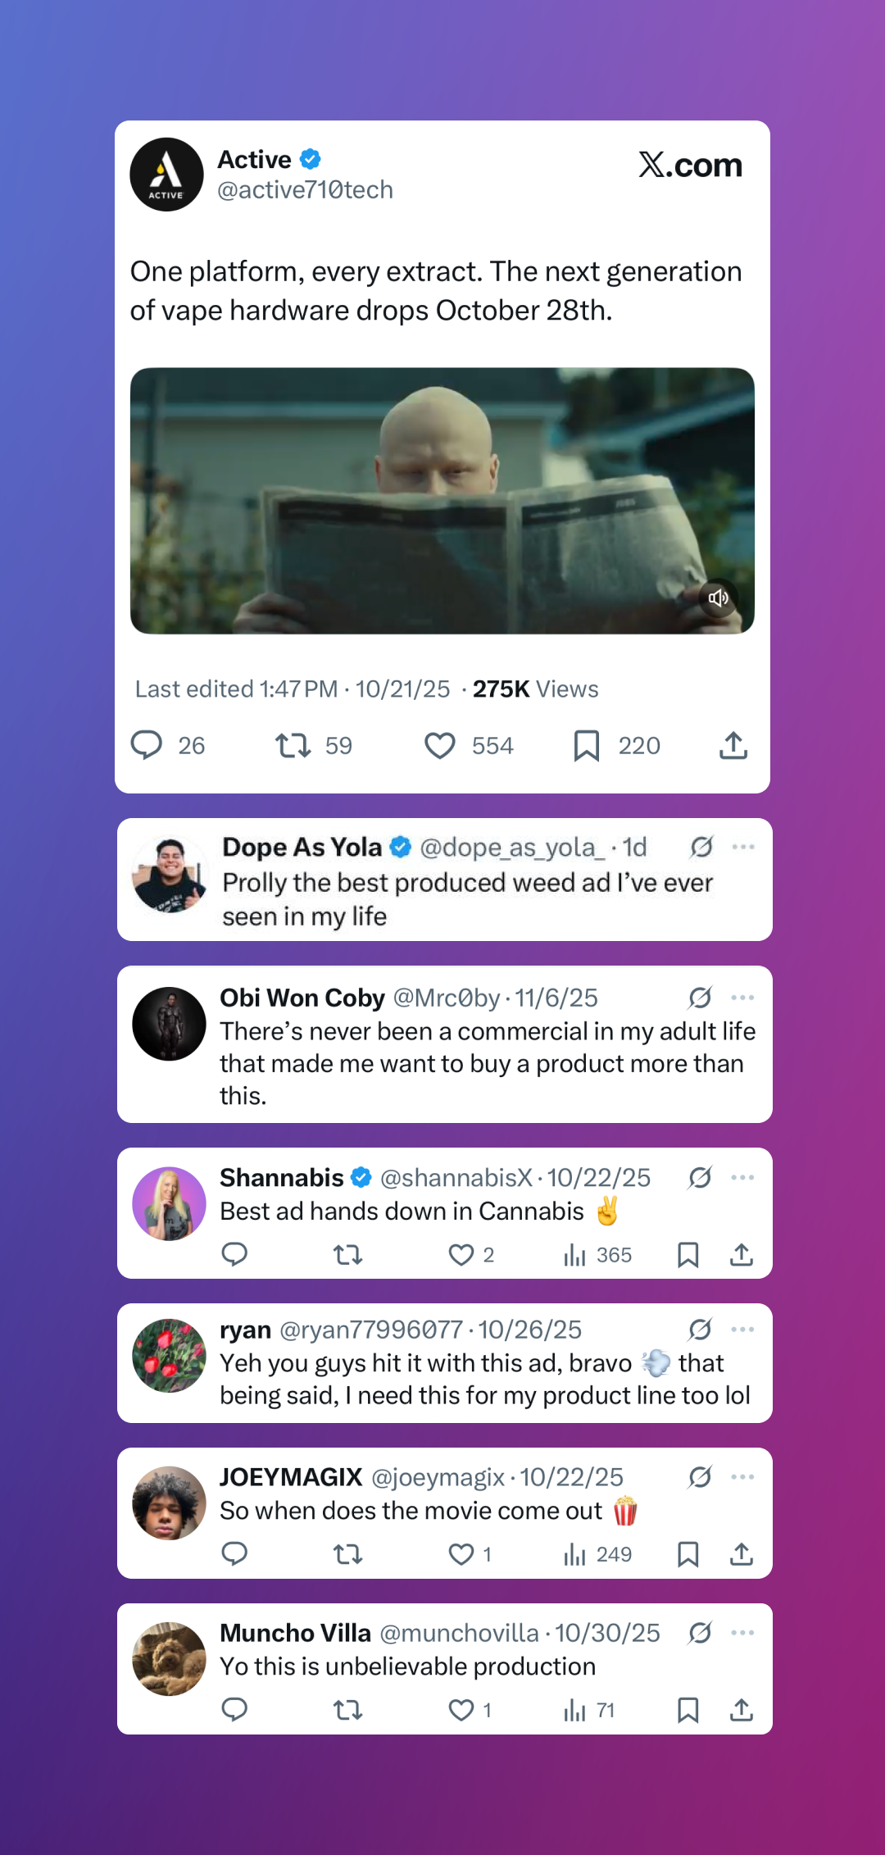The width and height of the screenshot is (885, 1855).
Task: Open more options on Dope As Yola reply
Action: 743,847
